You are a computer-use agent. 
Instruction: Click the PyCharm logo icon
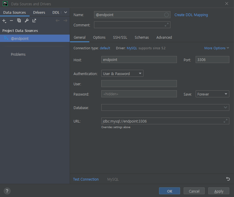(x=5, y=4)
